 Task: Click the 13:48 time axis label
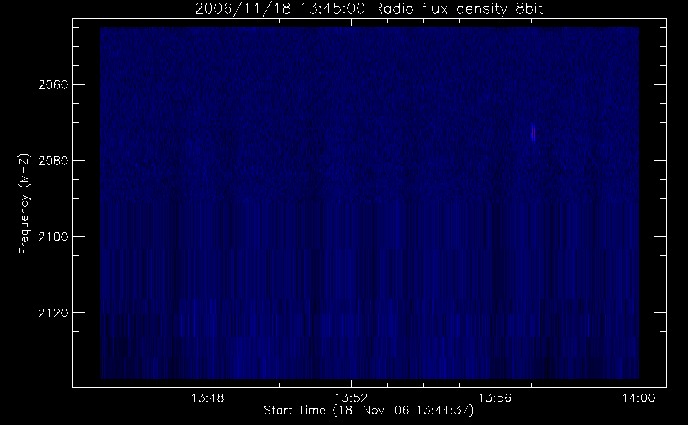tap(208, 398)
